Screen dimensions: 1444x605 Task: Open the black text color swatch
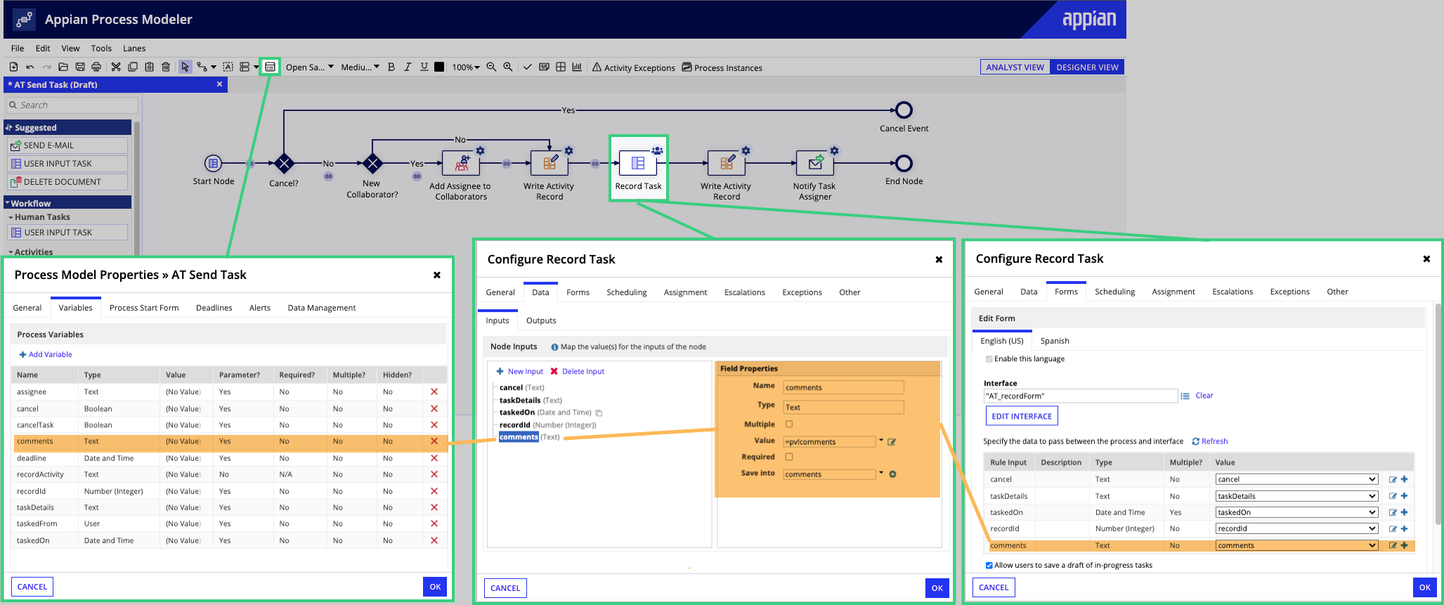[439, 67]
